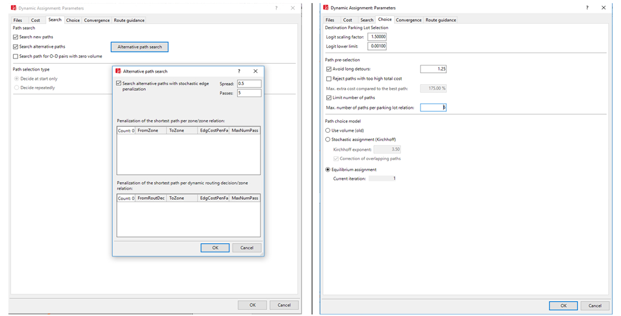Click Alternative path search button

tap(139, 47)
